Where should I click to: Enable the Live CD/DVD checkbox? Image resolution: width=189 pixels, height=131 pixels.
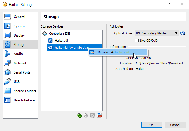[137, 41]
